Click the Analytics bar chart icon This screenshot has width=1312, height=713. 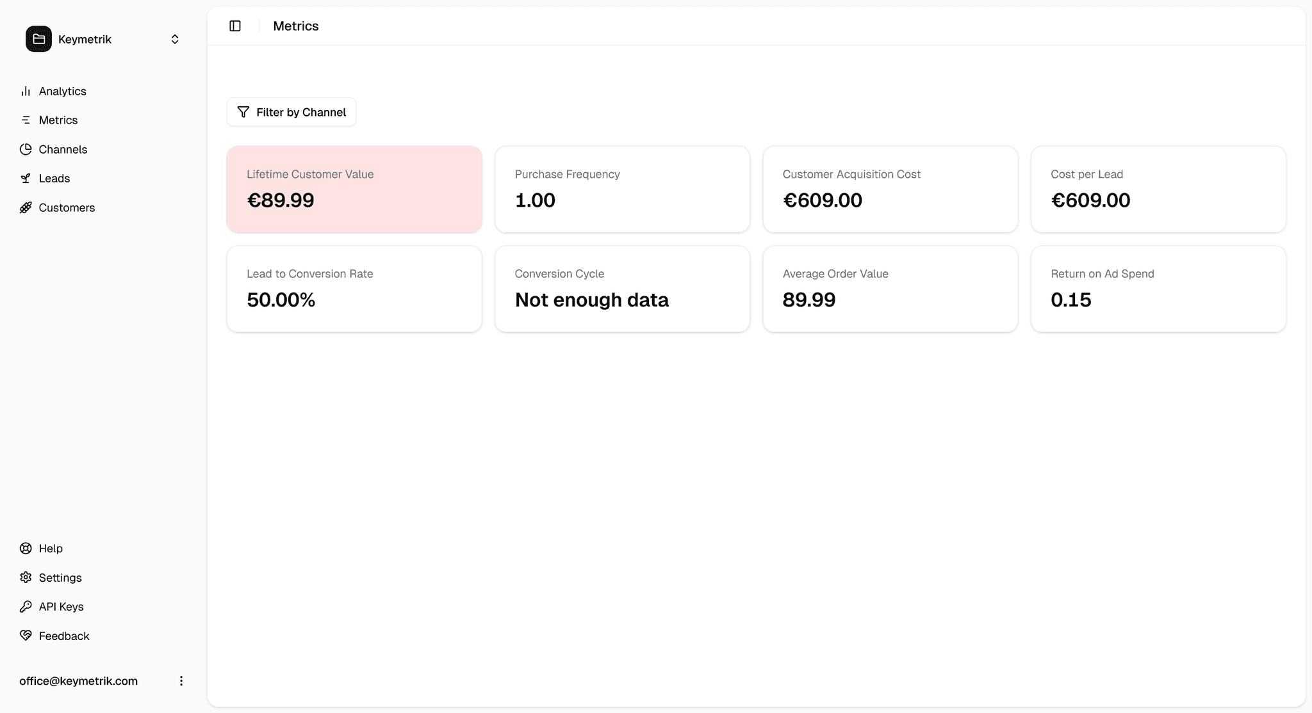click(26, 91)
